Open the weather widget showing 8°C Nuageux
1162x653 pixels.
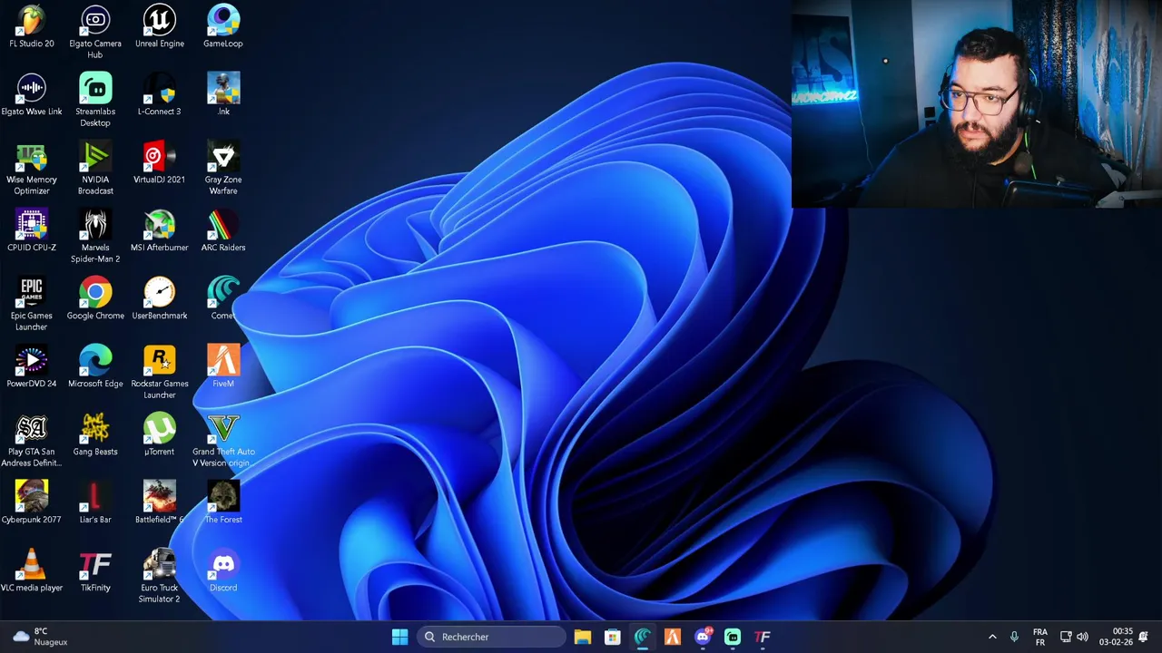pyautogui.click(x=41, y=637)
